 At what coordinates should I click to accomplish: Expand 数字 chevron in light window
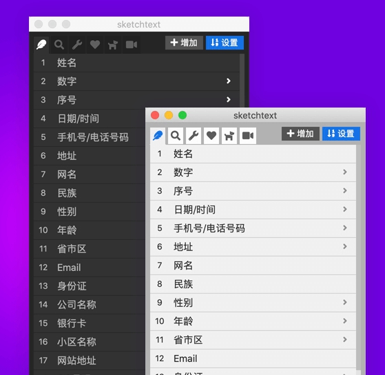coord(345,172)
